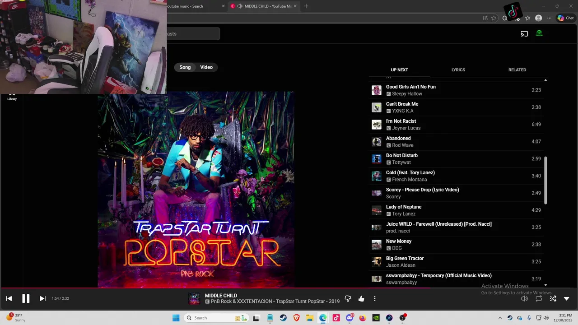Skip to the next track
This screenshot has width=578, height=325.
click(x=42, y=298)
